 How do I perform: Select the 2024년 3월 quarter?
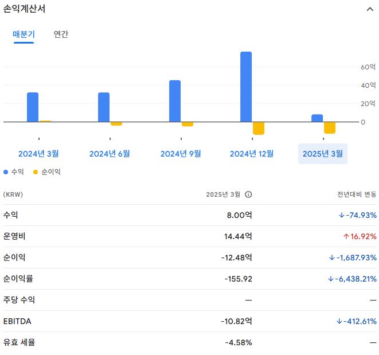[38, 154]
